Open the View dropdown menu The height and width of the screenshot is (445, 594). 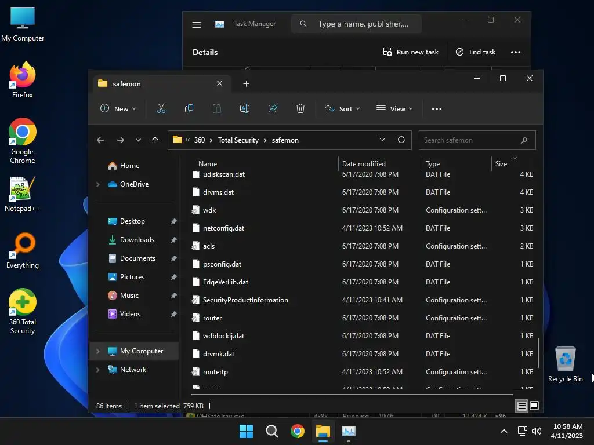[394, 108]
